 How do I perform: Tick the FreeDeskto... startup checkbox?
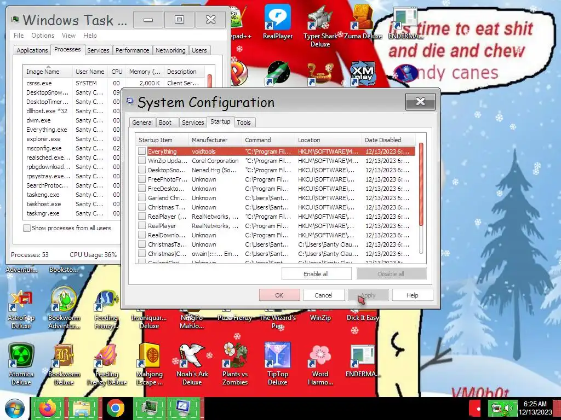tap(142, 188)
